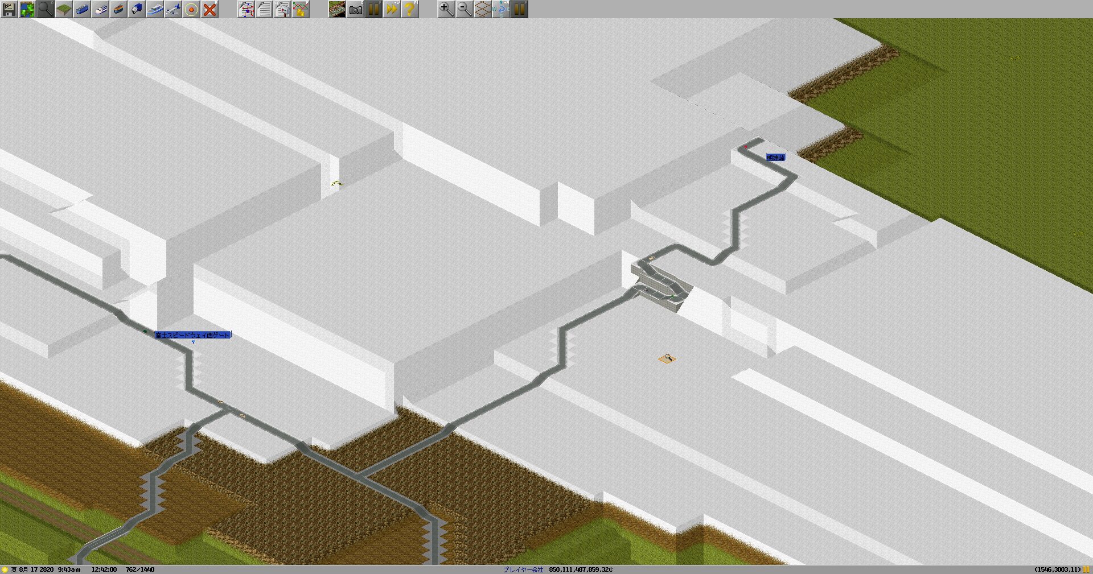Click the yellow vehicle marker on the snowy cliff

pyautogui.click(x=337, y=183)
